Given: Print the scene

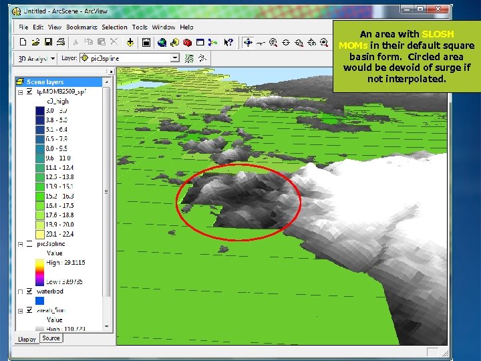Looking at the screenshot, I should point(61,42).
